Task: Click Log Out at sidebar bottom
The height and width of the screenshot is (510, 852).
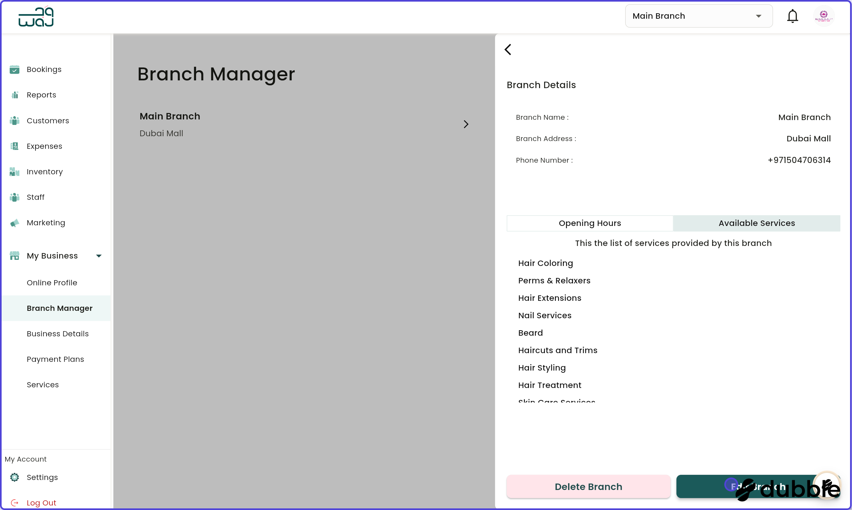Action: pos(42,502)
